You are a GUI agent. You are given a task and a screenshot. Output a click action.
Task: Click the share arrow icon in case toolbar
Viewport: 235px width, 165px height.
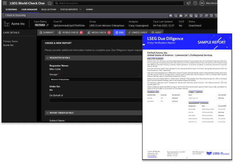(x=206, y=15)
